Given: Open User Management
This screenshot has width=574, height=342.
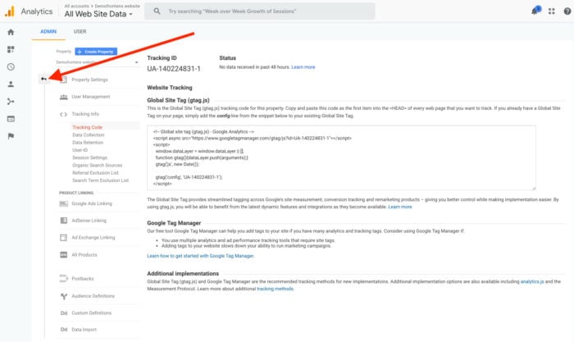Looking at the screenshot, I should point(91,97).
